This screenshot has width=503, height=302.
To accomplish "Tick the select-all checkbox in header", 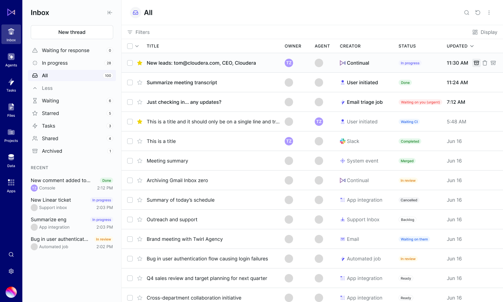I will pos(130,46).
